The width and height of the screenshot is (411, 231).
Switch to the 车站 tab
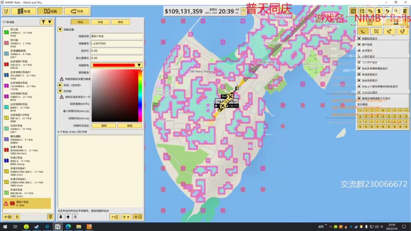coord(80,22)
